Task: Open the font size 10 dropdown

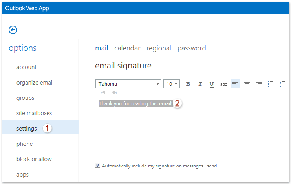Action: click(x=172, y=84)
